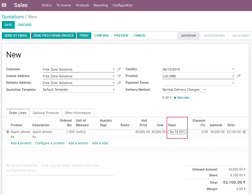
Task: Click the Subtotal column header
Action: (216, 125)
